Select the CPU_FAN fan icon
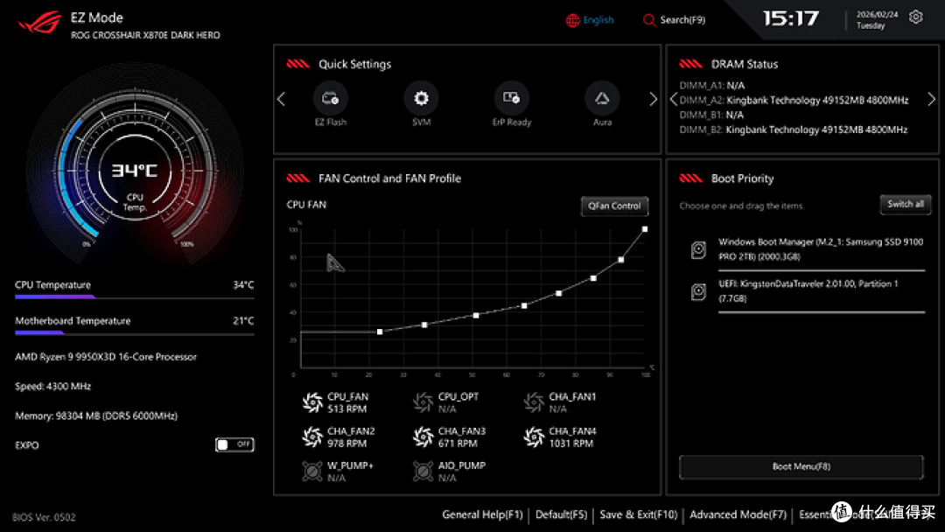Viewport: 945px width, 532px height. tap(312, 402)
